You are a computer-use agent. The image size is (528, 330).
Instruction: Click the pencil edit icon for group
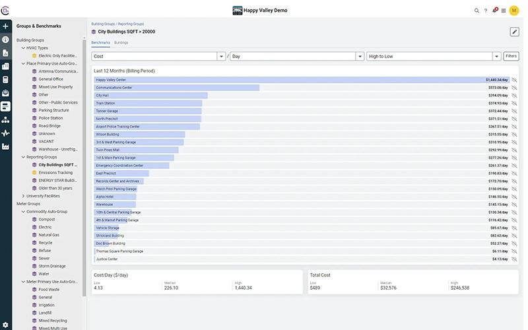point(514,32)
